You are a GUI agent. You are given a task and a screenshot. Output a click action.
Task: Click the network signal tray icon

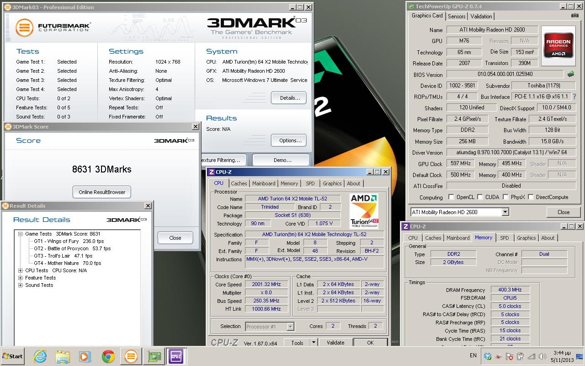pos(532,356)
